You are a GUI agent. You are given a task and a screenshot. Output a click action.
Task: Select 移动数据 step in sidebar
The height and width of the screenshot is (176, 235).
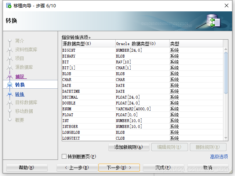pos(24,111)
